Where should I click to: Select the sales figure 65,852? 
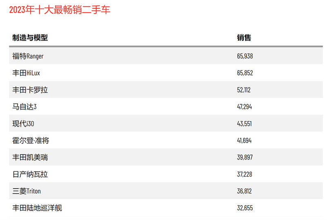pyautogui.click(x=245, y=73)
